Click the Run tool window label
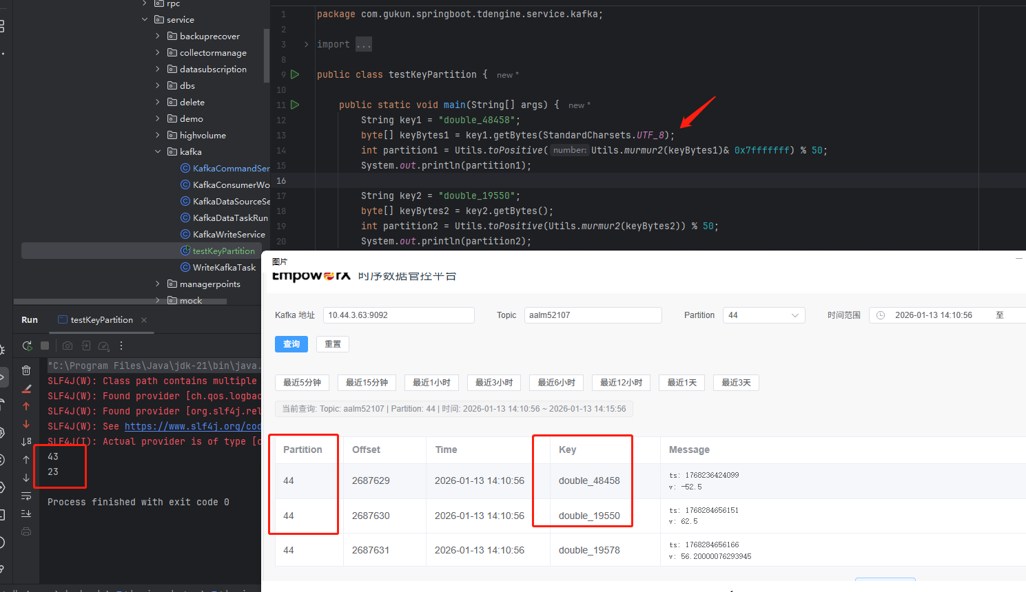The width and height of the screenshot is (1026, 592). pos(30,320)
